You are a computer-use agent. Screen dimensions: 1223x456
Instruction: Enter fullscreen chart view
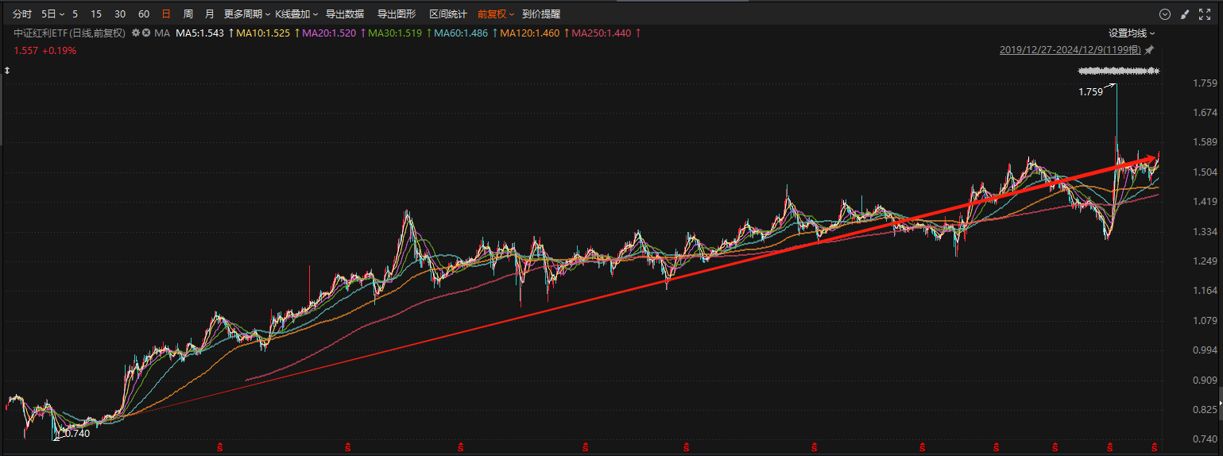(x=1203, y=14)
